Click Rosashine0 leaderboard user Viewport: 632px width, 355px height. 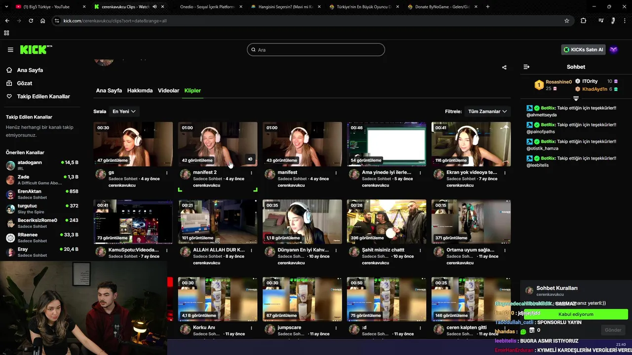(558, 82)
